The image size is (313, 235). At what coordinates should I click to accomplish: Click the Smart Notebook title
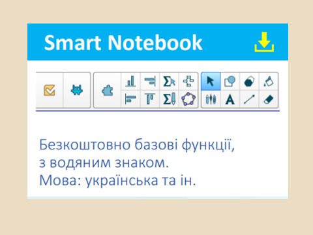pyautogui.click(x=123, y=42)
